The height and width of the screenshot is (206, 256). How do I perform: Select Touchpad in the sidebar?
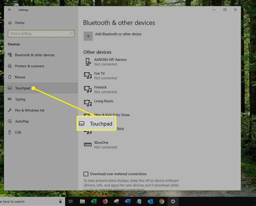(41, 88)
